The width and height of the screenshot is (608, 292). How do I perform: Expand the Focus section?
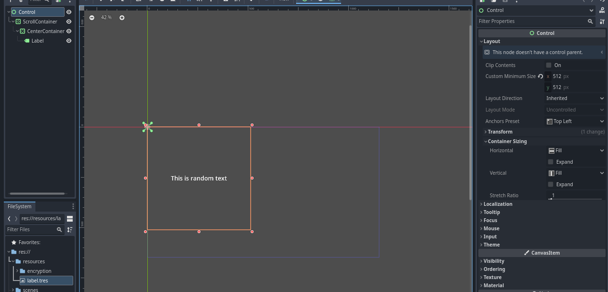[x=542, y=220]
